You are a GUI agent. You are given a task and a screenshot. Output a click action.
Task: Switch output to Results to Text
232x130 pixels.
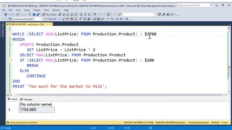94,19
